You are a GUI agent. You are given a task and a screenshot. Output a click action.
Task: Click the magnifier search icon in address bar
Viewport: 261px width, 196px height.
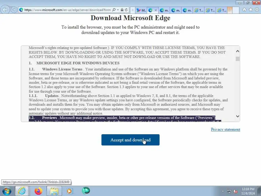(114, 10)
